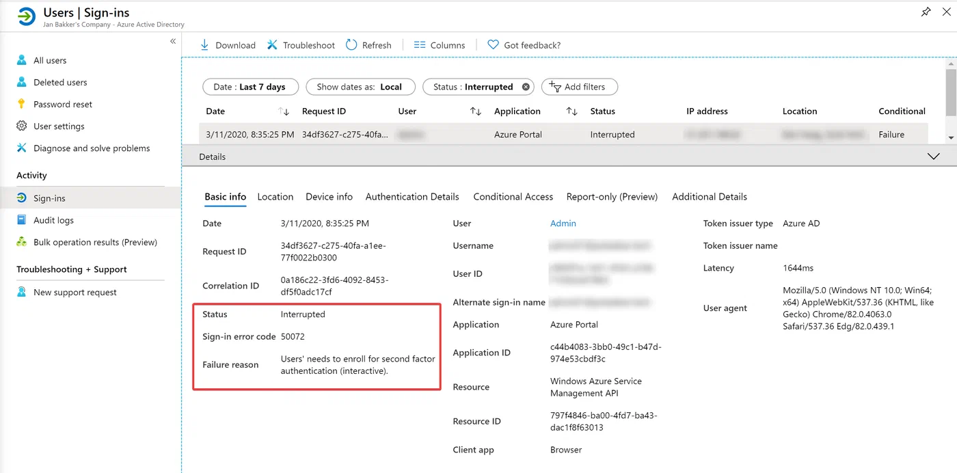Click the User settings gear icon

22,126
